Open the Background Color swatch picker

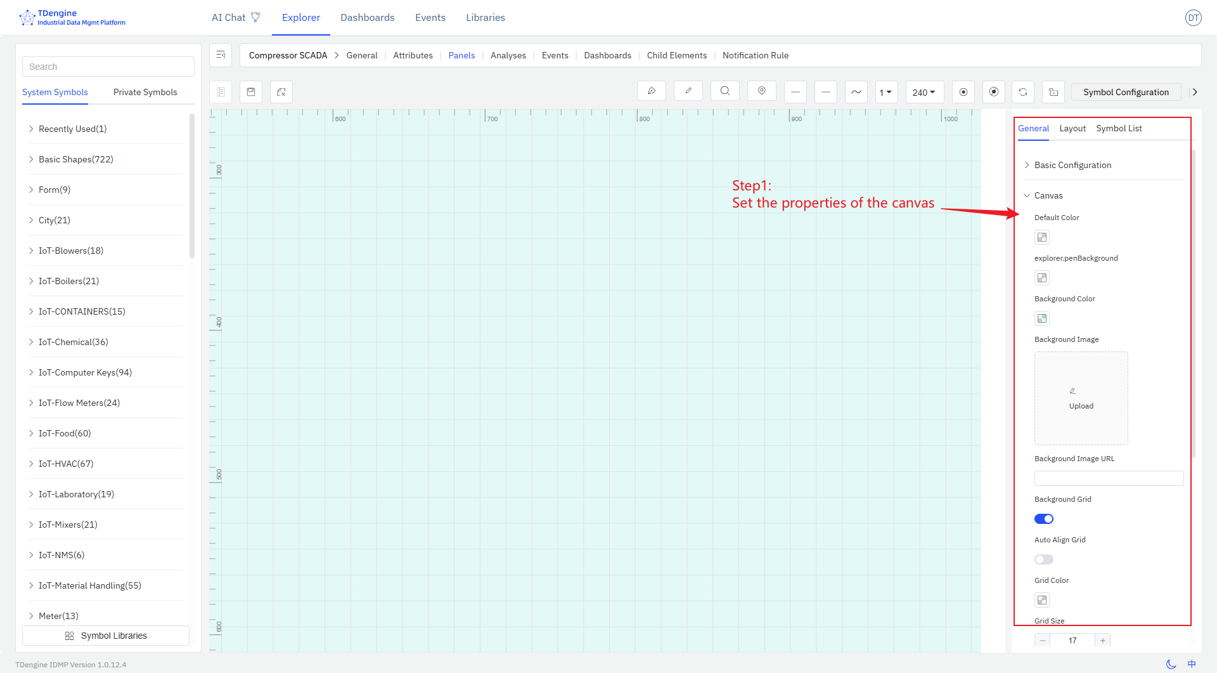pyautogui.click(x=1042, y=318)
